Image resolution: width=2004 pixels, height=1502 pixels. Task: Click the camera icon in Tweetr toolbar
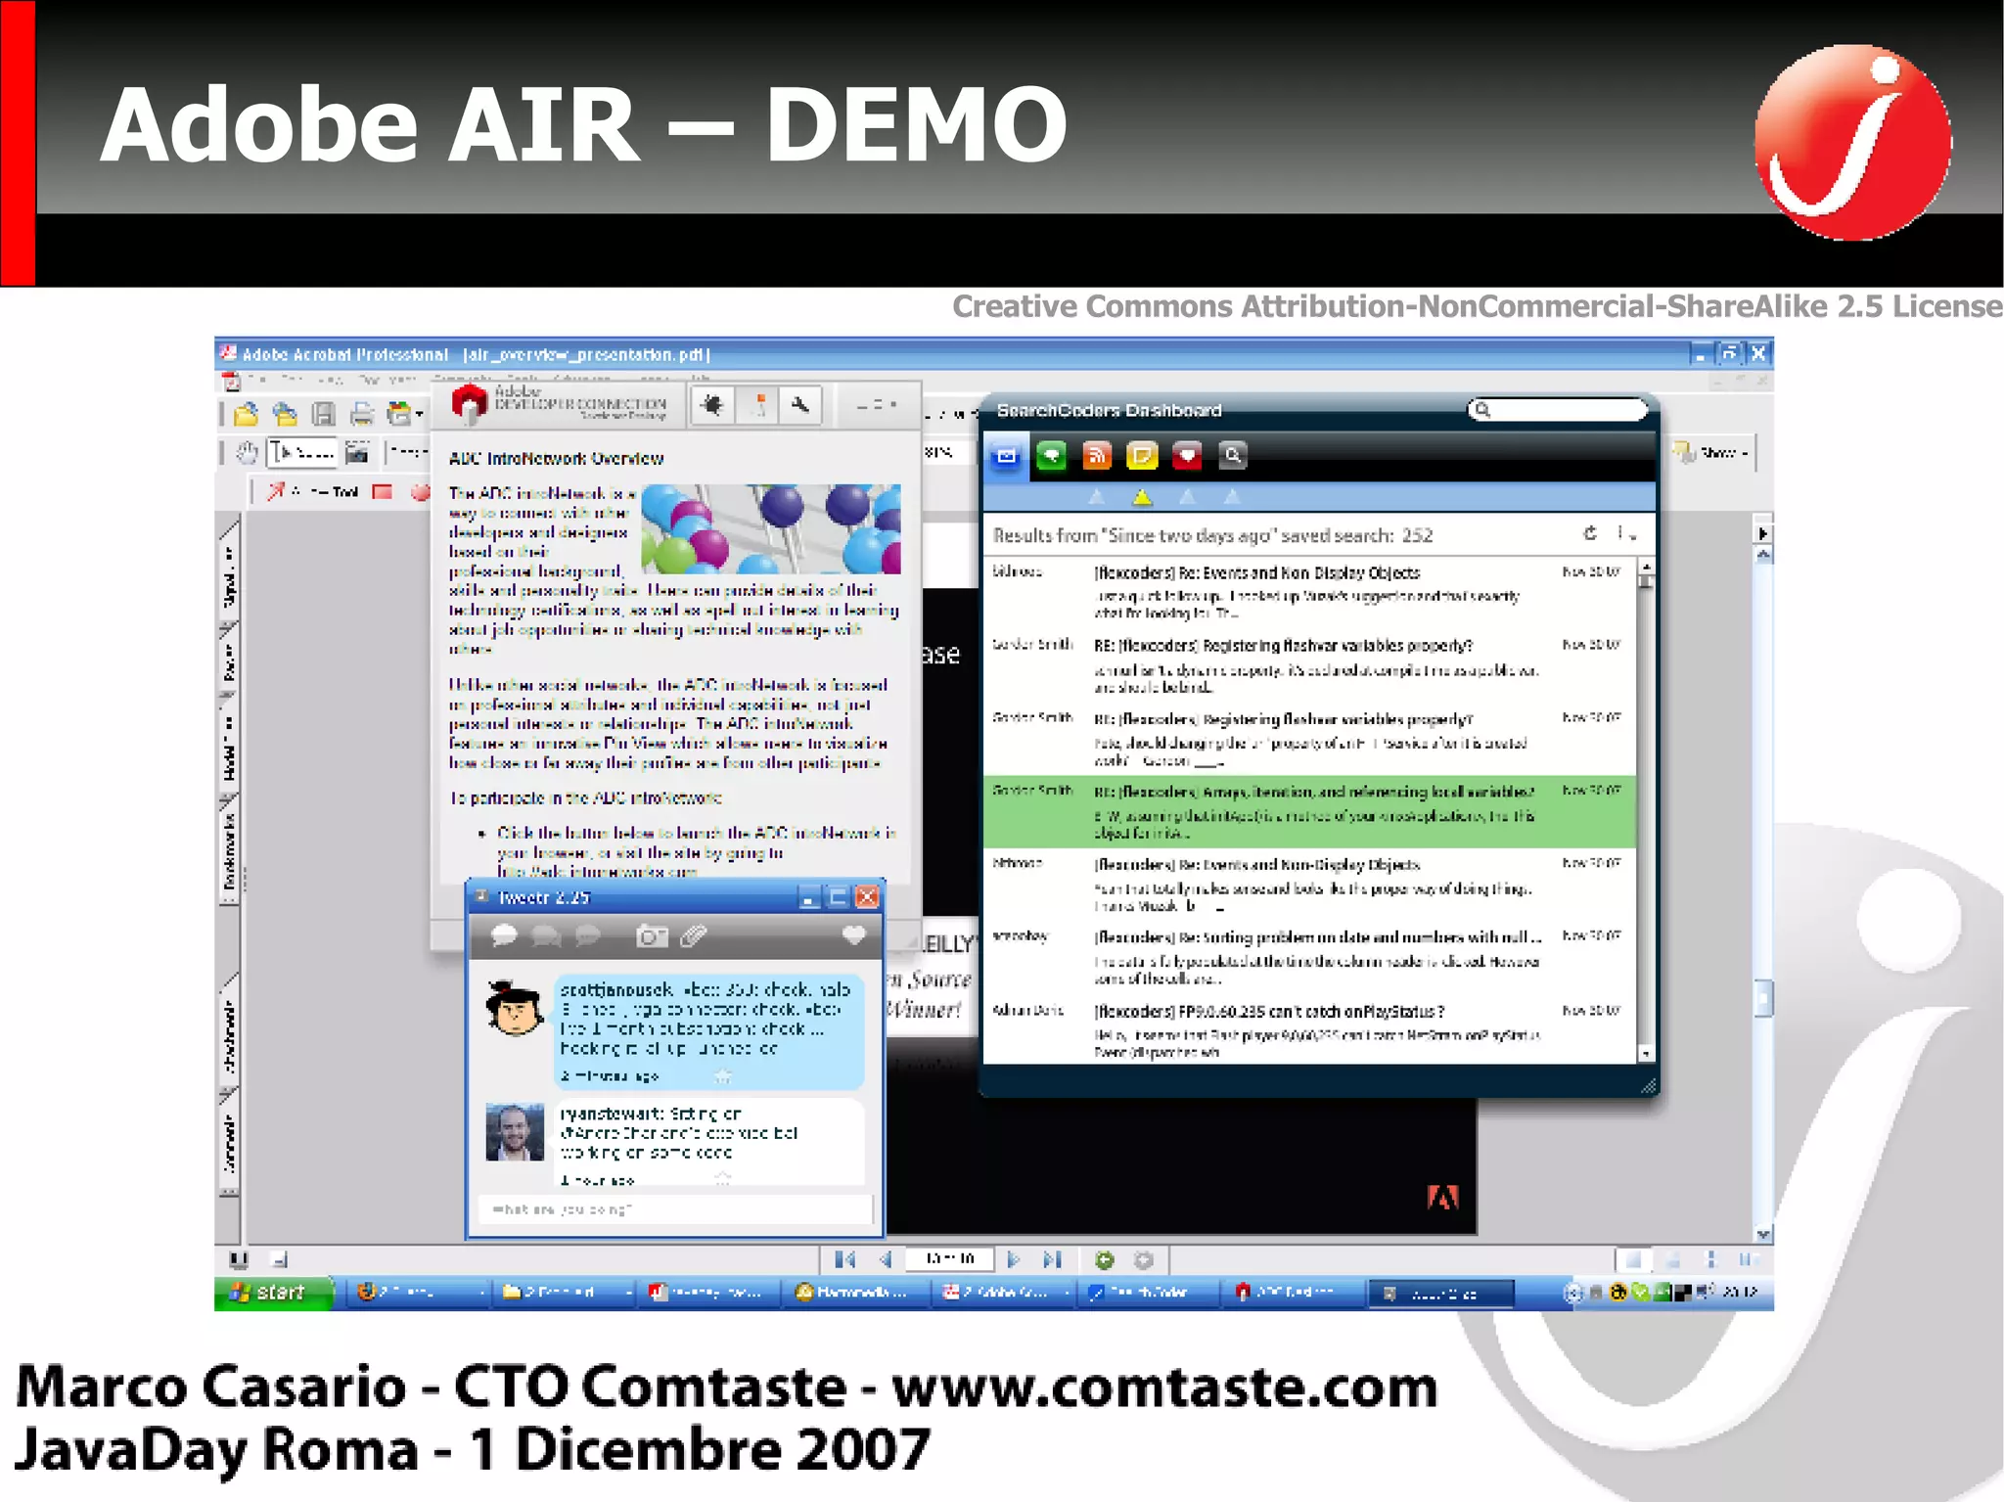click(x=652, y=936)
